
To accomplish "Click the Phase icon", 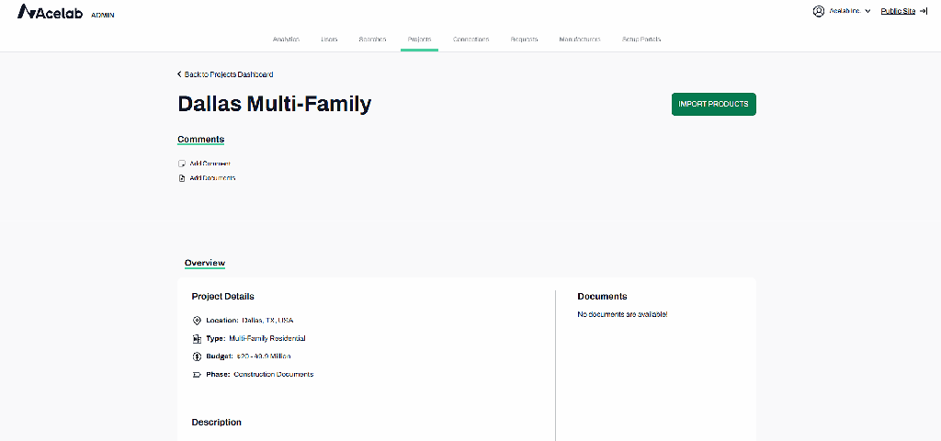I will [x=197, y=374].
